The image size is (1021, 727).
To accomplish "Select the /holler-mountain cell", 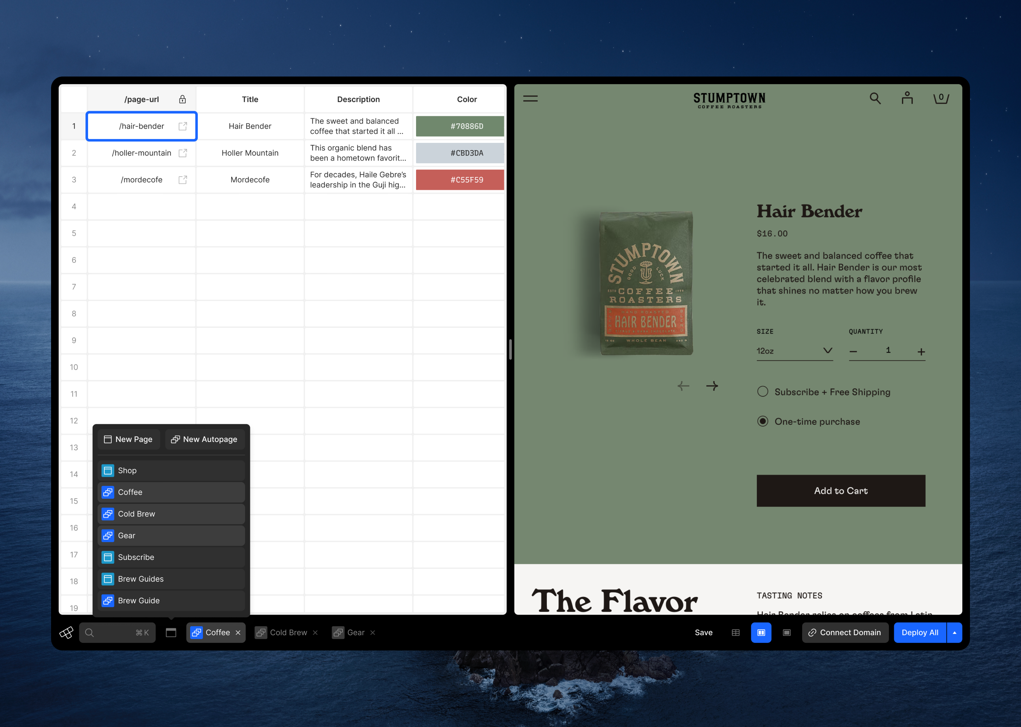I will coord(142,153).
